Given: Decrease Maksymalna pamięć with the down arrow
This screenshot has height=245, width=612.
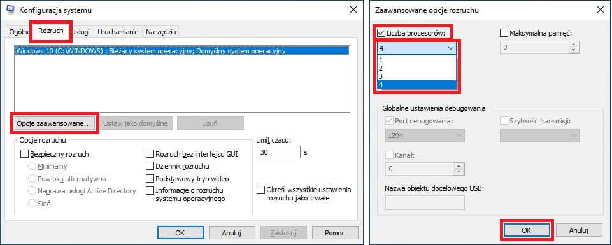Looking at the screenshot, I should [574, 50].
